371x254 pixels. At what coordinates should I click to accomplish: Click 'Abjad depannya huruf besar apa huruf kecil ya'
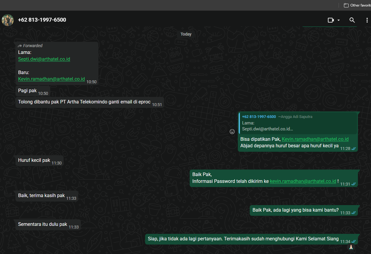coord(290,146)
